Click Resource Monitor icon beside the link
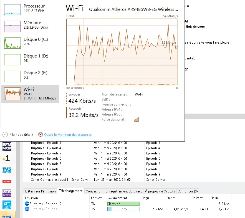The image size is (245, 218). click(41, 135)
